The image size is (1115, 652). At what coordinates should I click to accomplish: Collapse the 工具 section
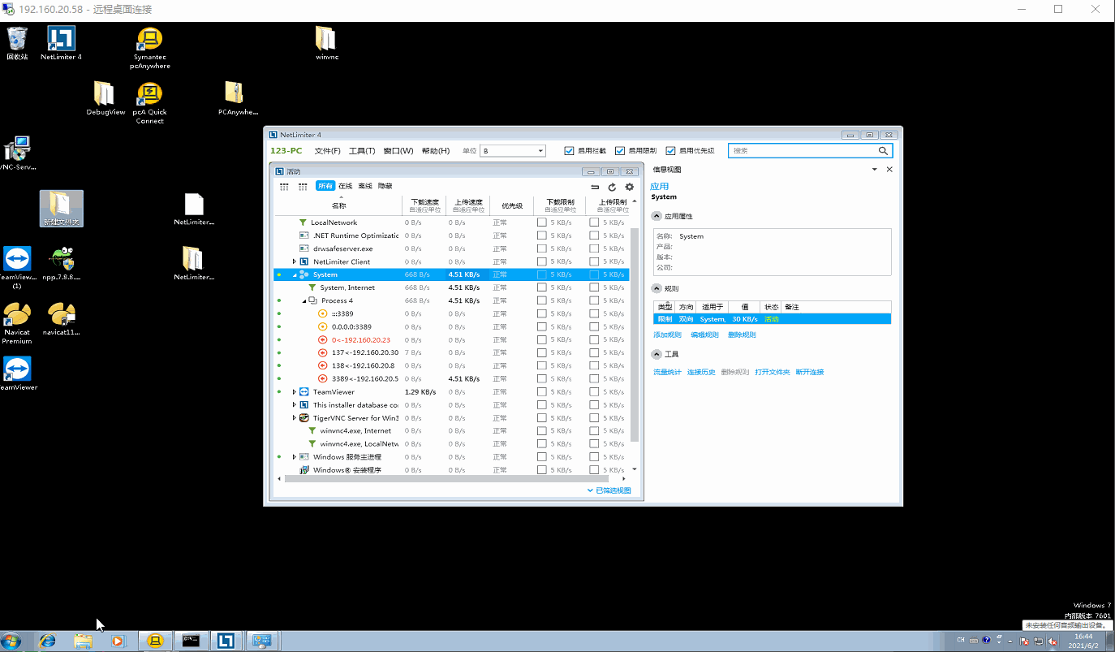pos(657,355)
